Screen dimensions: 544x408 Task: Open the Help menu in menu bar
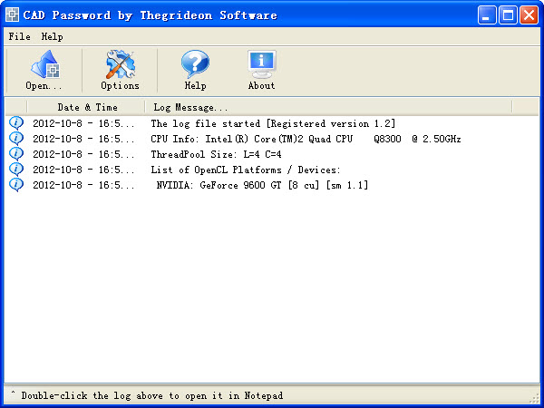pos(52,36)
